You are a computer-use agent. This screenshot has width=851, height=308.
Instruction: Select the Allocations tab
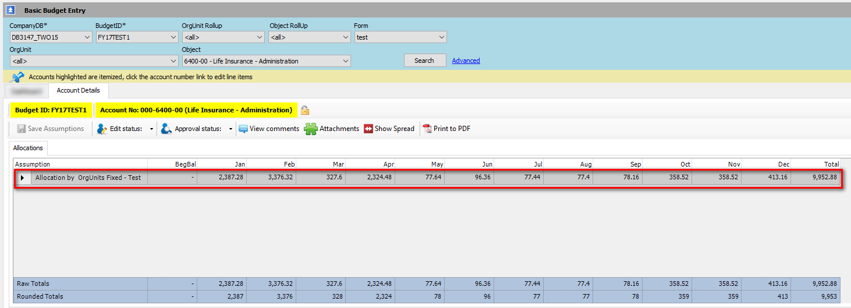pyautogui.click(x=29, y=148)
